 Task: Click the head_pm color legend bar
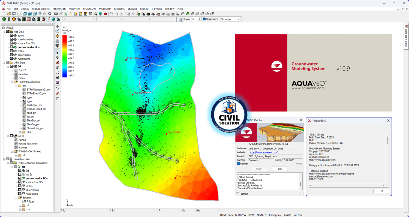[64, 56]
